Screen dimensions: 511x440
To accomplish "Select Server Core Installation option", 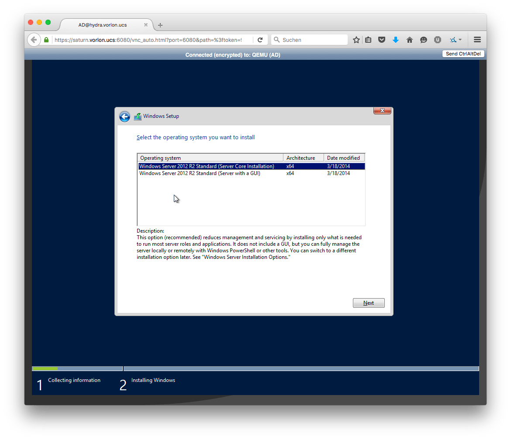I will tap(207, 166).
